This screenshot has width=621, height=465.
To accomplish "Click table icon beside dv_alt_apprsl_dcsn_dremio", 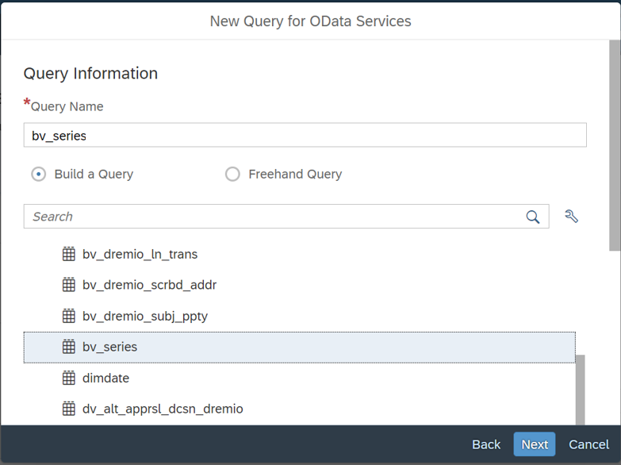I will tap(69, 409).
